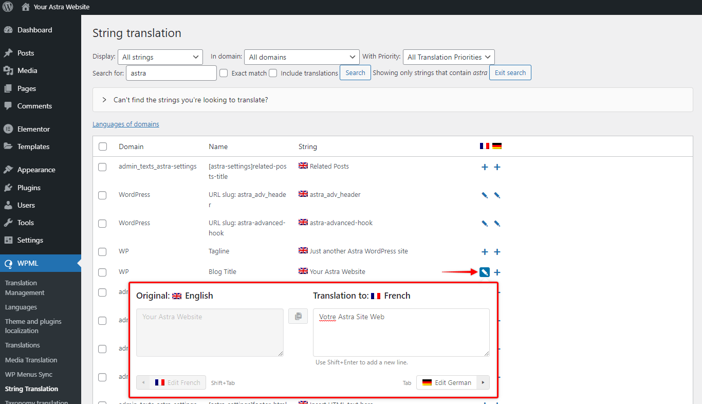Open the Display All strings dropdown

pyautogui.click(x=160, y=57)
